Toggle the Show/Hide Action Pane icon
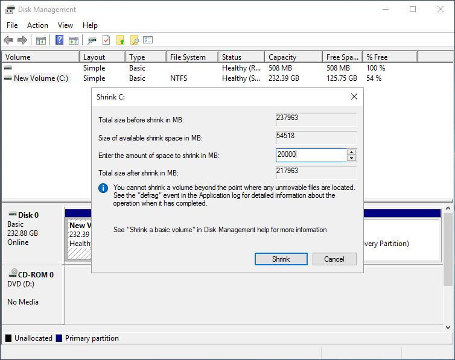 74,40
